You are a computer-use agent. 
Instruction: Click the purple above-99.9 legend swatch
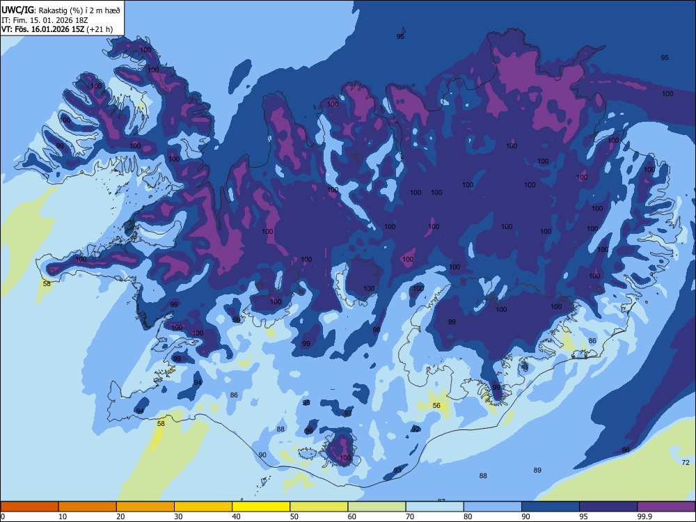tap(666, 507)
